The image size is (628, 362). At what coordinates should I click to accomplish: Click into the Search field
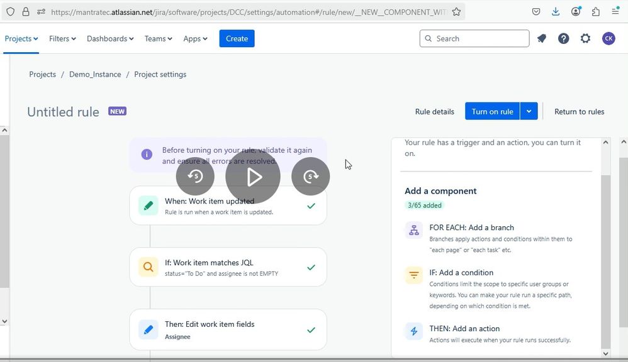point(474,38)
